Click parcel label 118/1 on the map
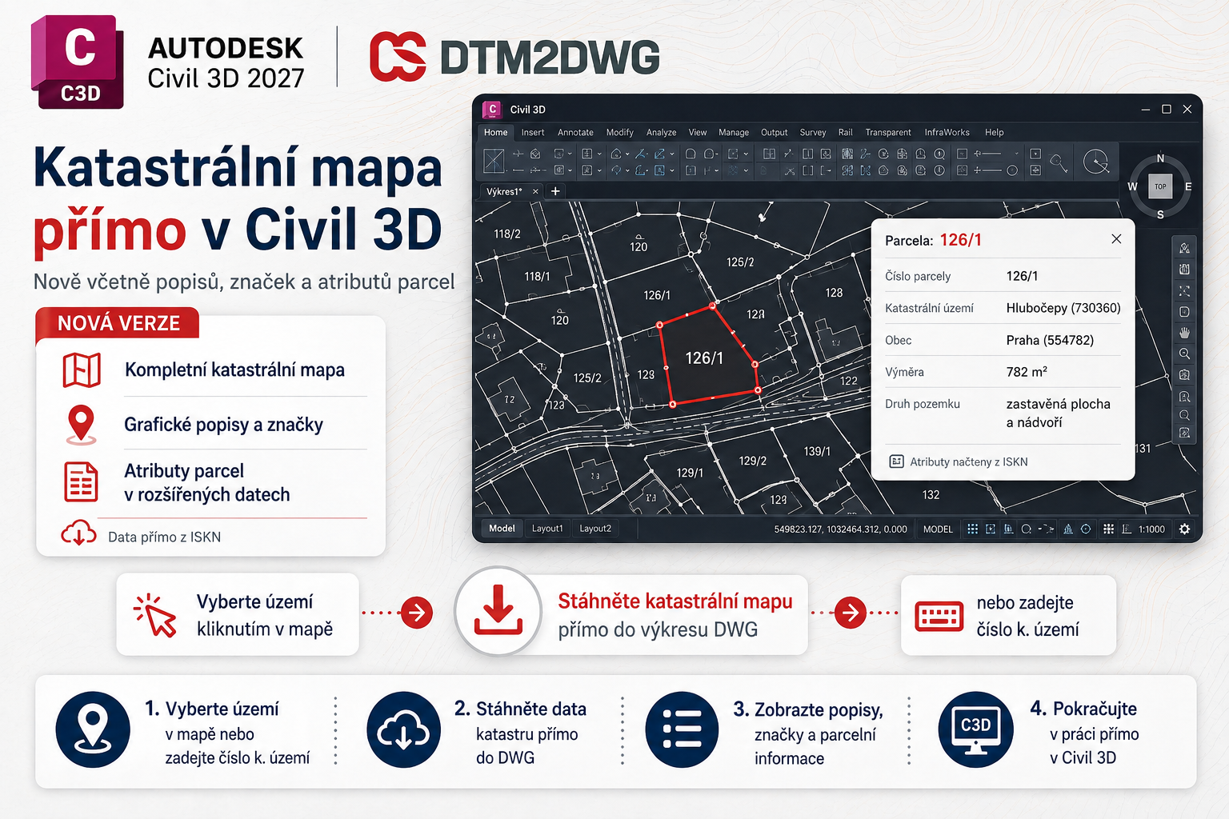The width and height of the screenshot is (1229, 819). coord(537,277)
